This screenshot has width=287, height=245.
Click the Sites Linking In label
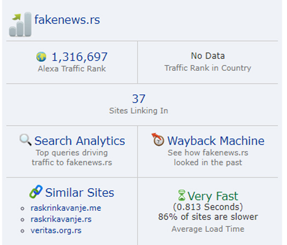138,111
